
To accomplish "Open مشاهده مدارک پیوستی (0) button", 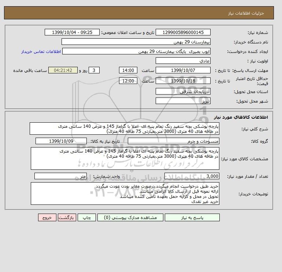I will tap(130, 217).
